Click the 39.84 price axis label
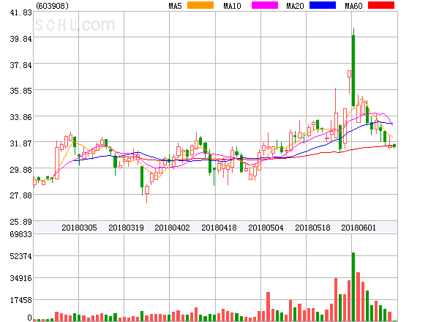The image size is (439, 322). (x=20, y=39)
